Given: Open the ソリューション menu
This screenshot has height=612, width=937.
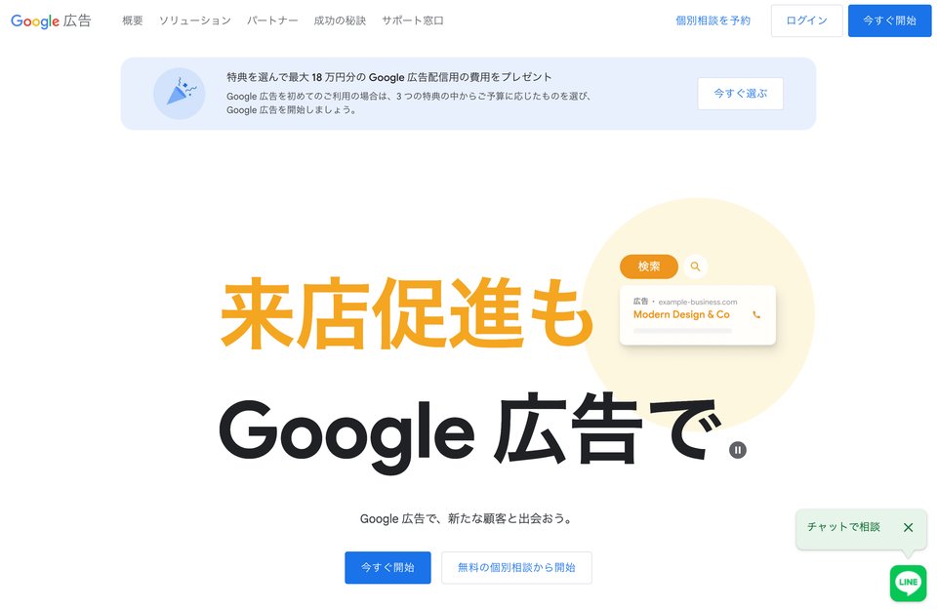Looking at the screenshot, I should [195, 20].
